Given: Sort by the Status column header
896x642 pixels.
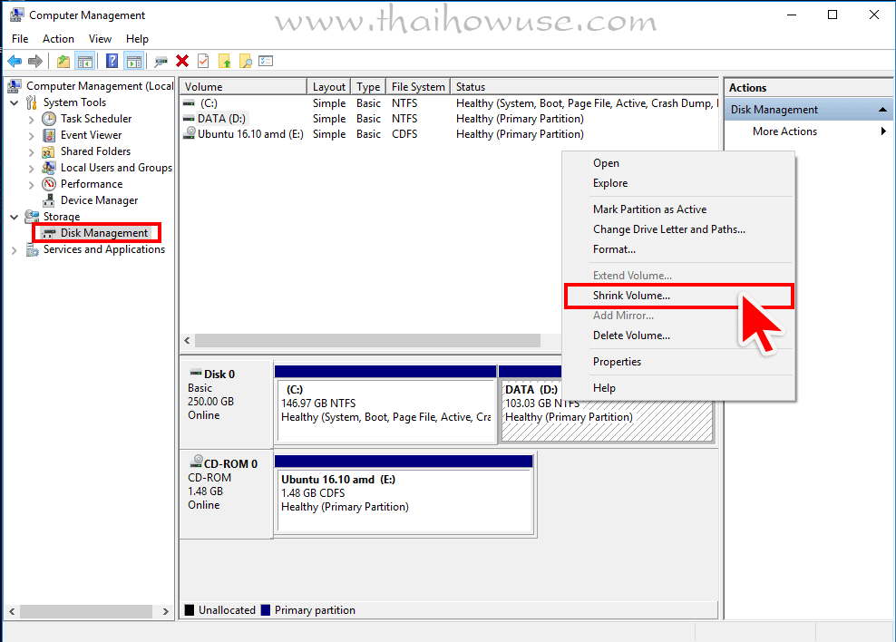Looking at the screenshot, I should click(x=584, y=87).
